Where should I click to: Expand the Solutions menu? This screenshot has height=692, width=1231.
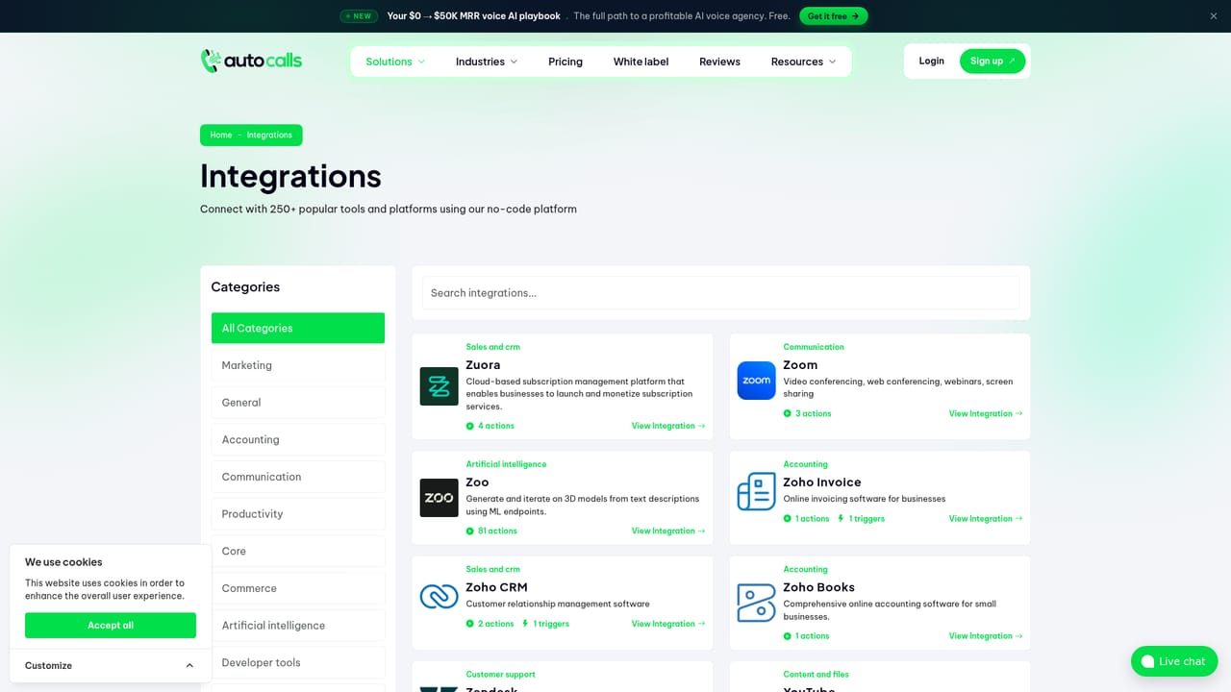coord(395,62)
